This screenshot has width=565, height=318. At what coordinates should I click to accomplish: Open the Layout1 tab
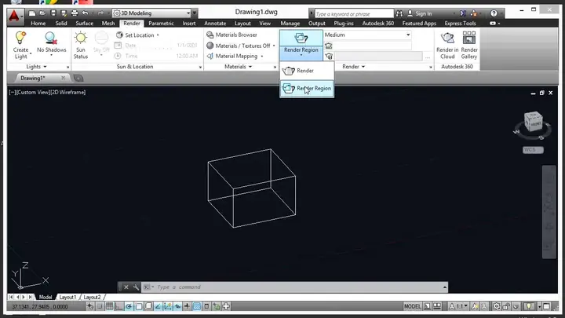pyautogui.click(x=67, y=297)
